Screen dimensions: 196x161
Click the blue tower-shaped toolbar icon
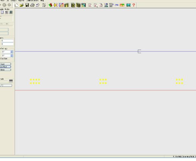(x=106, y=5)
